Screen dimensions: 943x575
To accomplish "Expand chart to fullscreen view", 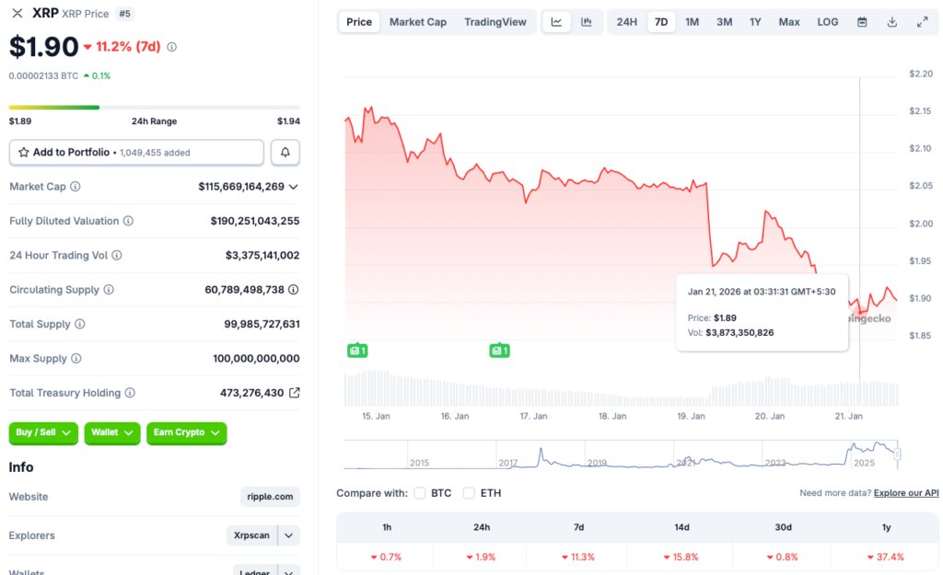I will (922, 20).
